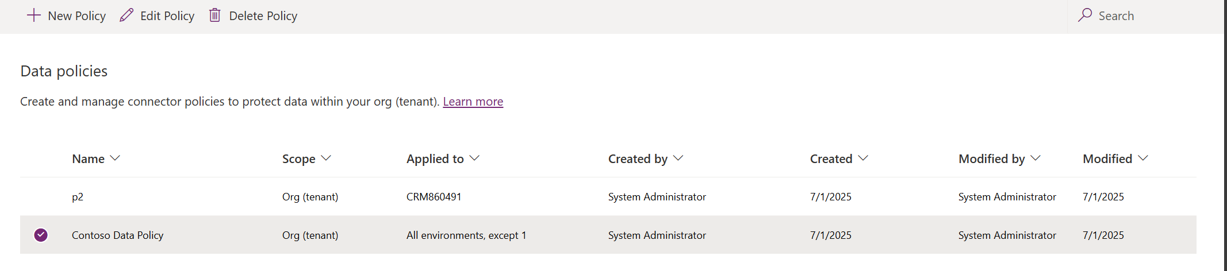The image size is (1227, 271).
Task: Click the New Policy plus icon
Action: point(34,16)
